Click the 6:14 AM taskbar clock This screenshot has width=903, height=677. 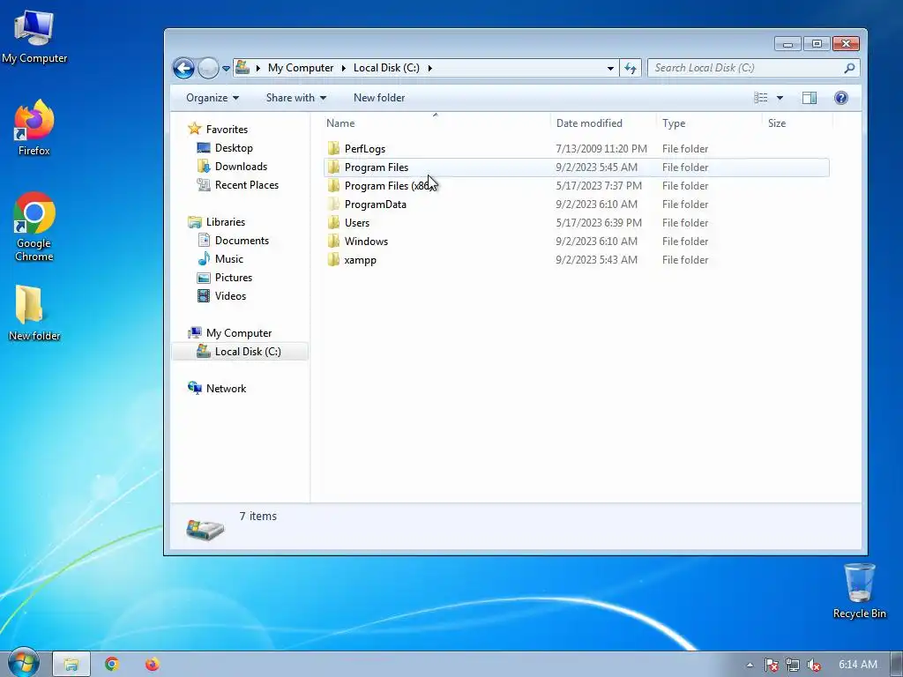point(857,665)
